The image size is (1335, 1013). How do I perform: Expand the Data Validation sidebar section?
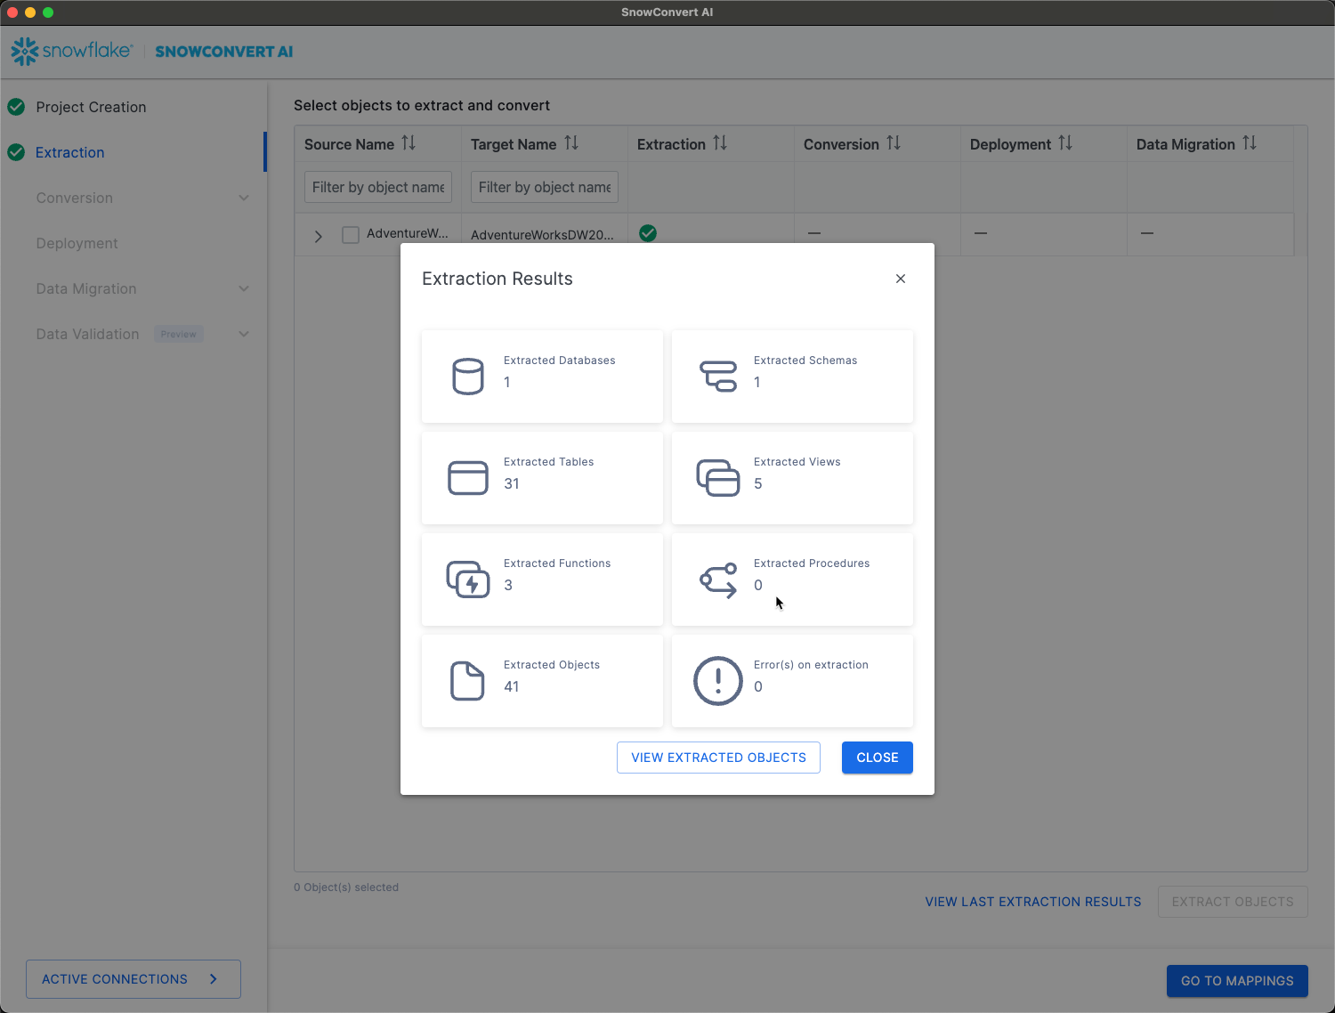(244, 334)
